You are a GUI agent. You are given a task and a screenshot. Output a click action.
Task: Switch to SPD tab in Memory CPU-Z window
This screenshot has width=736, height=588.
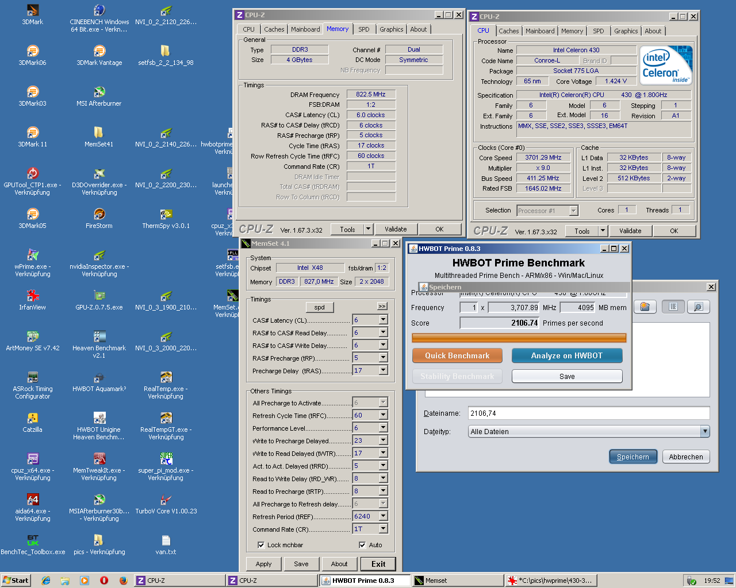click(364, 29)
